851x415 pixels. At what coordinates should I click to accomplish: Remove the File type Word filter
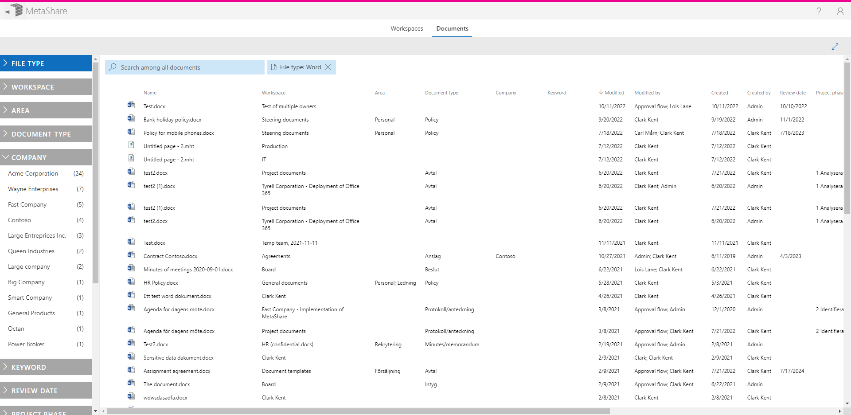click(x=328, y=67)
